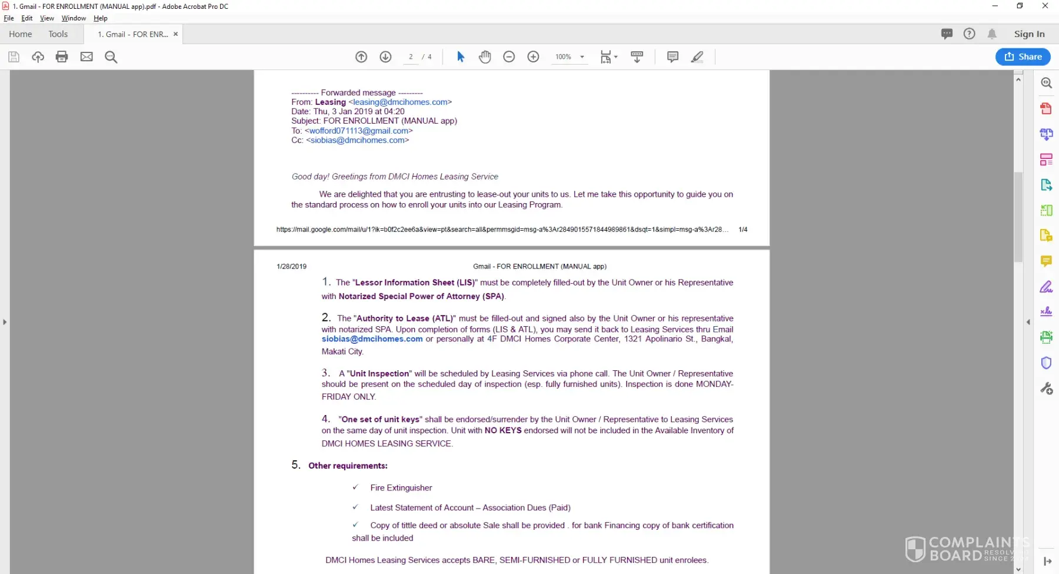Expand the left navigation pane
Image resolution: width=1059 pixels, height=574 pixels.
[5, 322]
